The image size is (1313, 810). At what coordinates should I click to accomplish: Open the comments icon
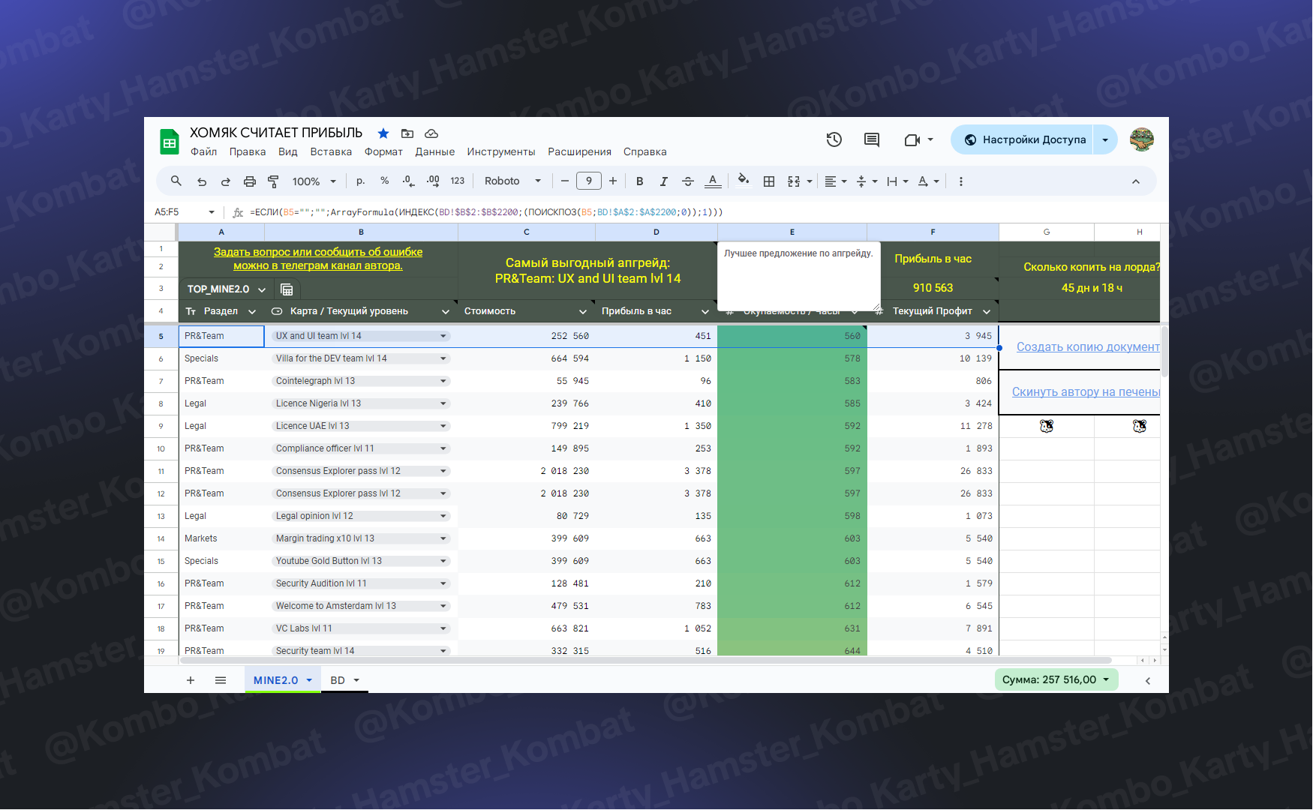pos(871,139)
